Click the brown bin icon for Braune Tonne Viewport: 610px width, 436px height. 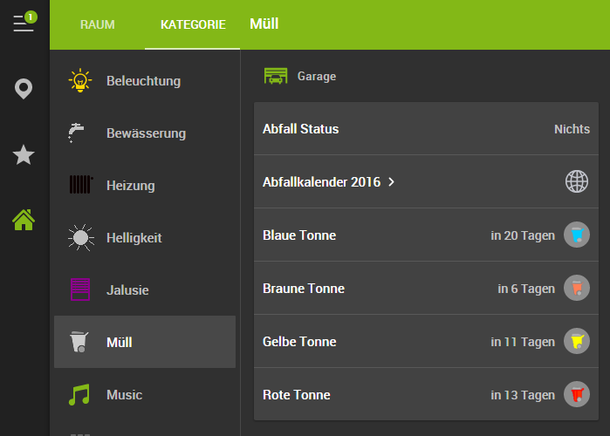(x=576, y=288)
